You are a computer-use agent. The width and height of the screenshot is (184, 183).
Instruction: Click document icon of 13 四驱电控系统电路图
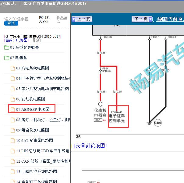tap(13, 172)
